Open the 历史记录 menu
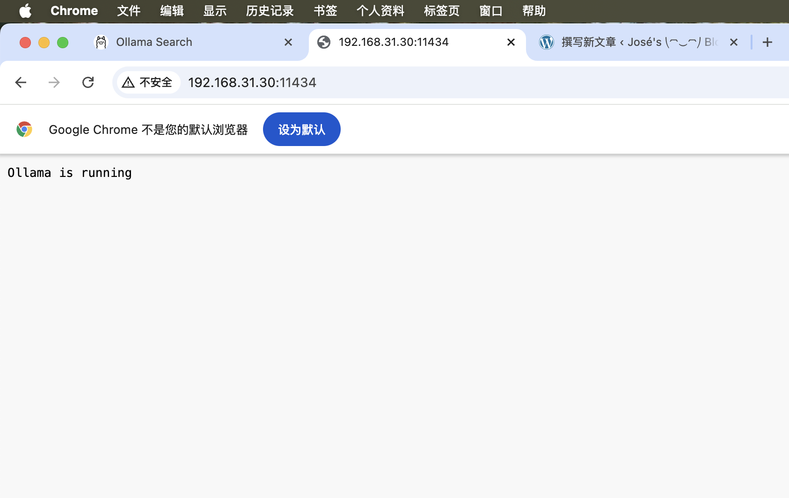 [270, 10]
